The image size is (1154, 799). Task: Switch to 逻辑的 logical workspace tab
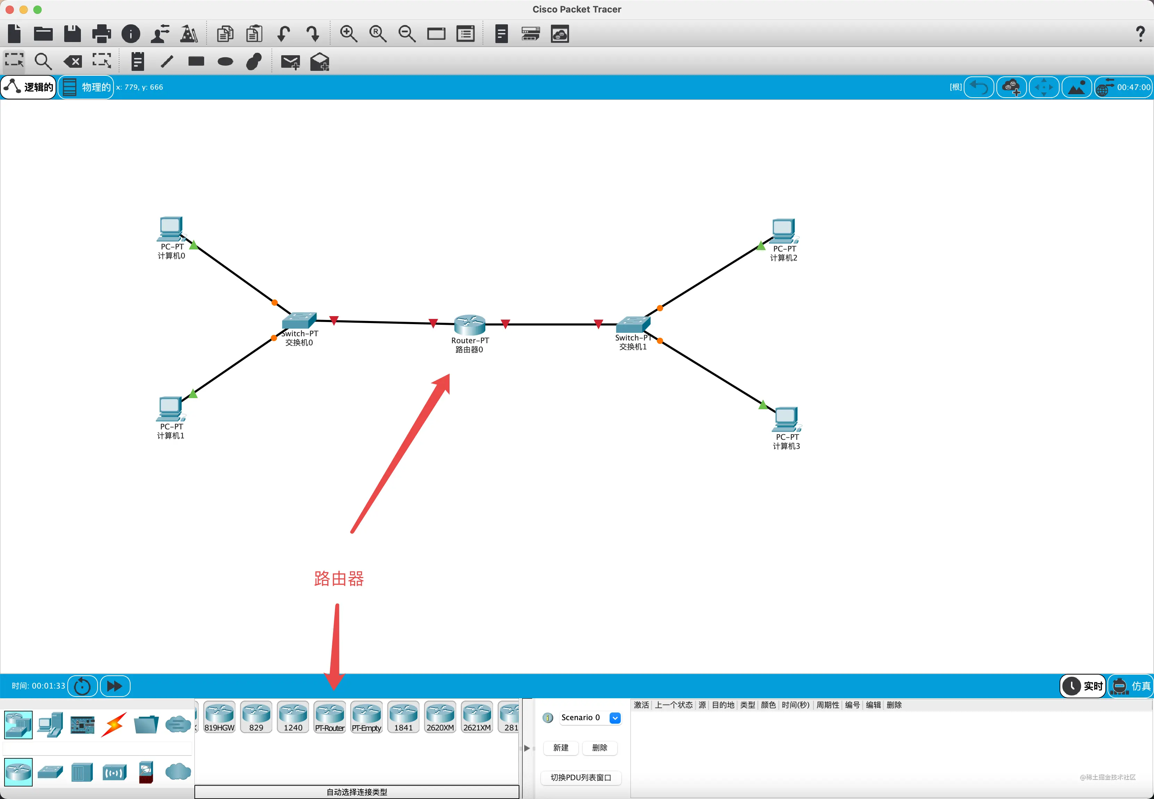(28, 87)
